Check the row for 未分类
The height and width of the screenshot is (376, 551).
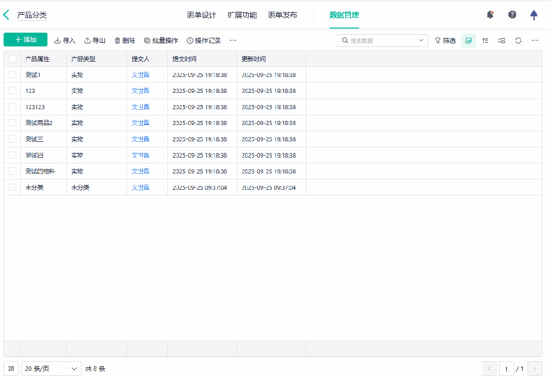click(12, 187)
